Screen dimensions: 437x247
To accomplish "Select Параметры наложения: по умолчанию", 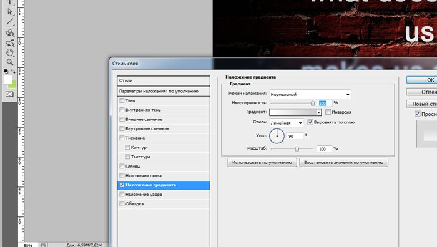I will 164,91.
